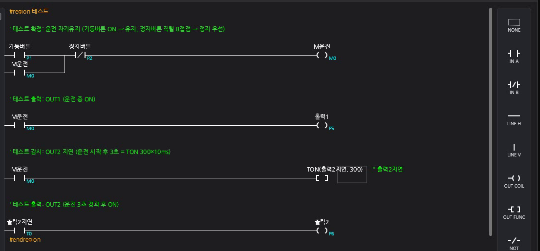Viewport: 540px width, 251px height.
Task: Select the OUT FUNC tool
Action: coord(514,213)
